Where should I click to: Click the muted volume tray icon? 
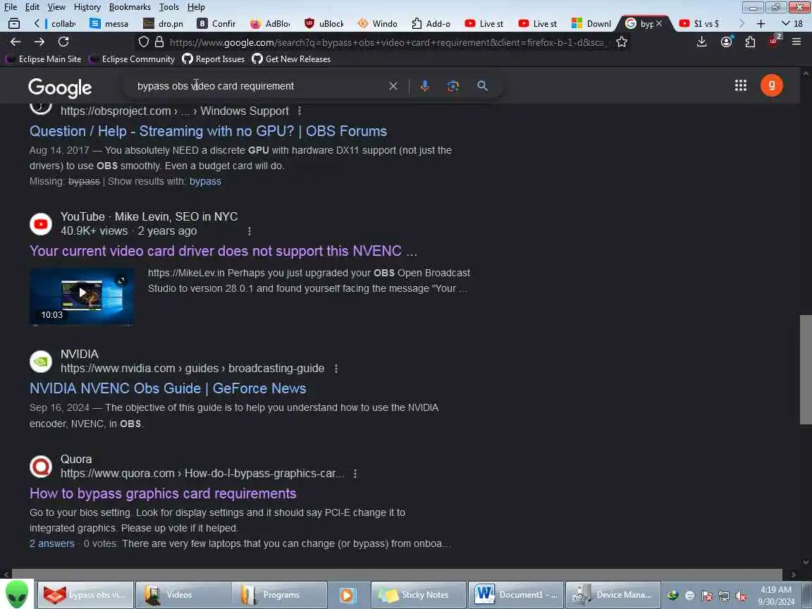click(741, 596)
